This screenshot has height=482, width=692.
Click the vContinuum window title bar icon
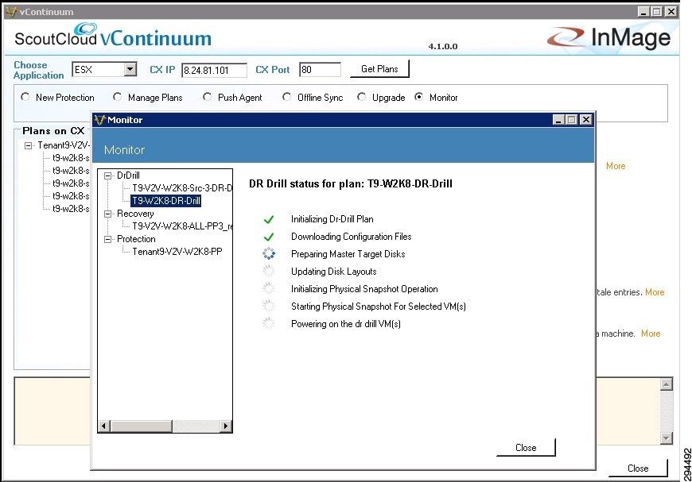click(x=11, y=12)
